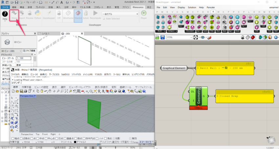Click the Help icon in Revit ribbon
Screen dimensions: 279x149
point(5,15)
